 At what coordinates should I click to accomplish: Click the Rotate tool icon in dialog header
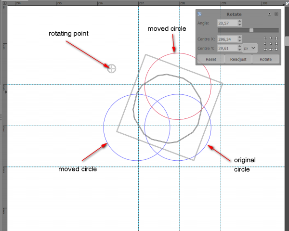[x=199, y=14]
